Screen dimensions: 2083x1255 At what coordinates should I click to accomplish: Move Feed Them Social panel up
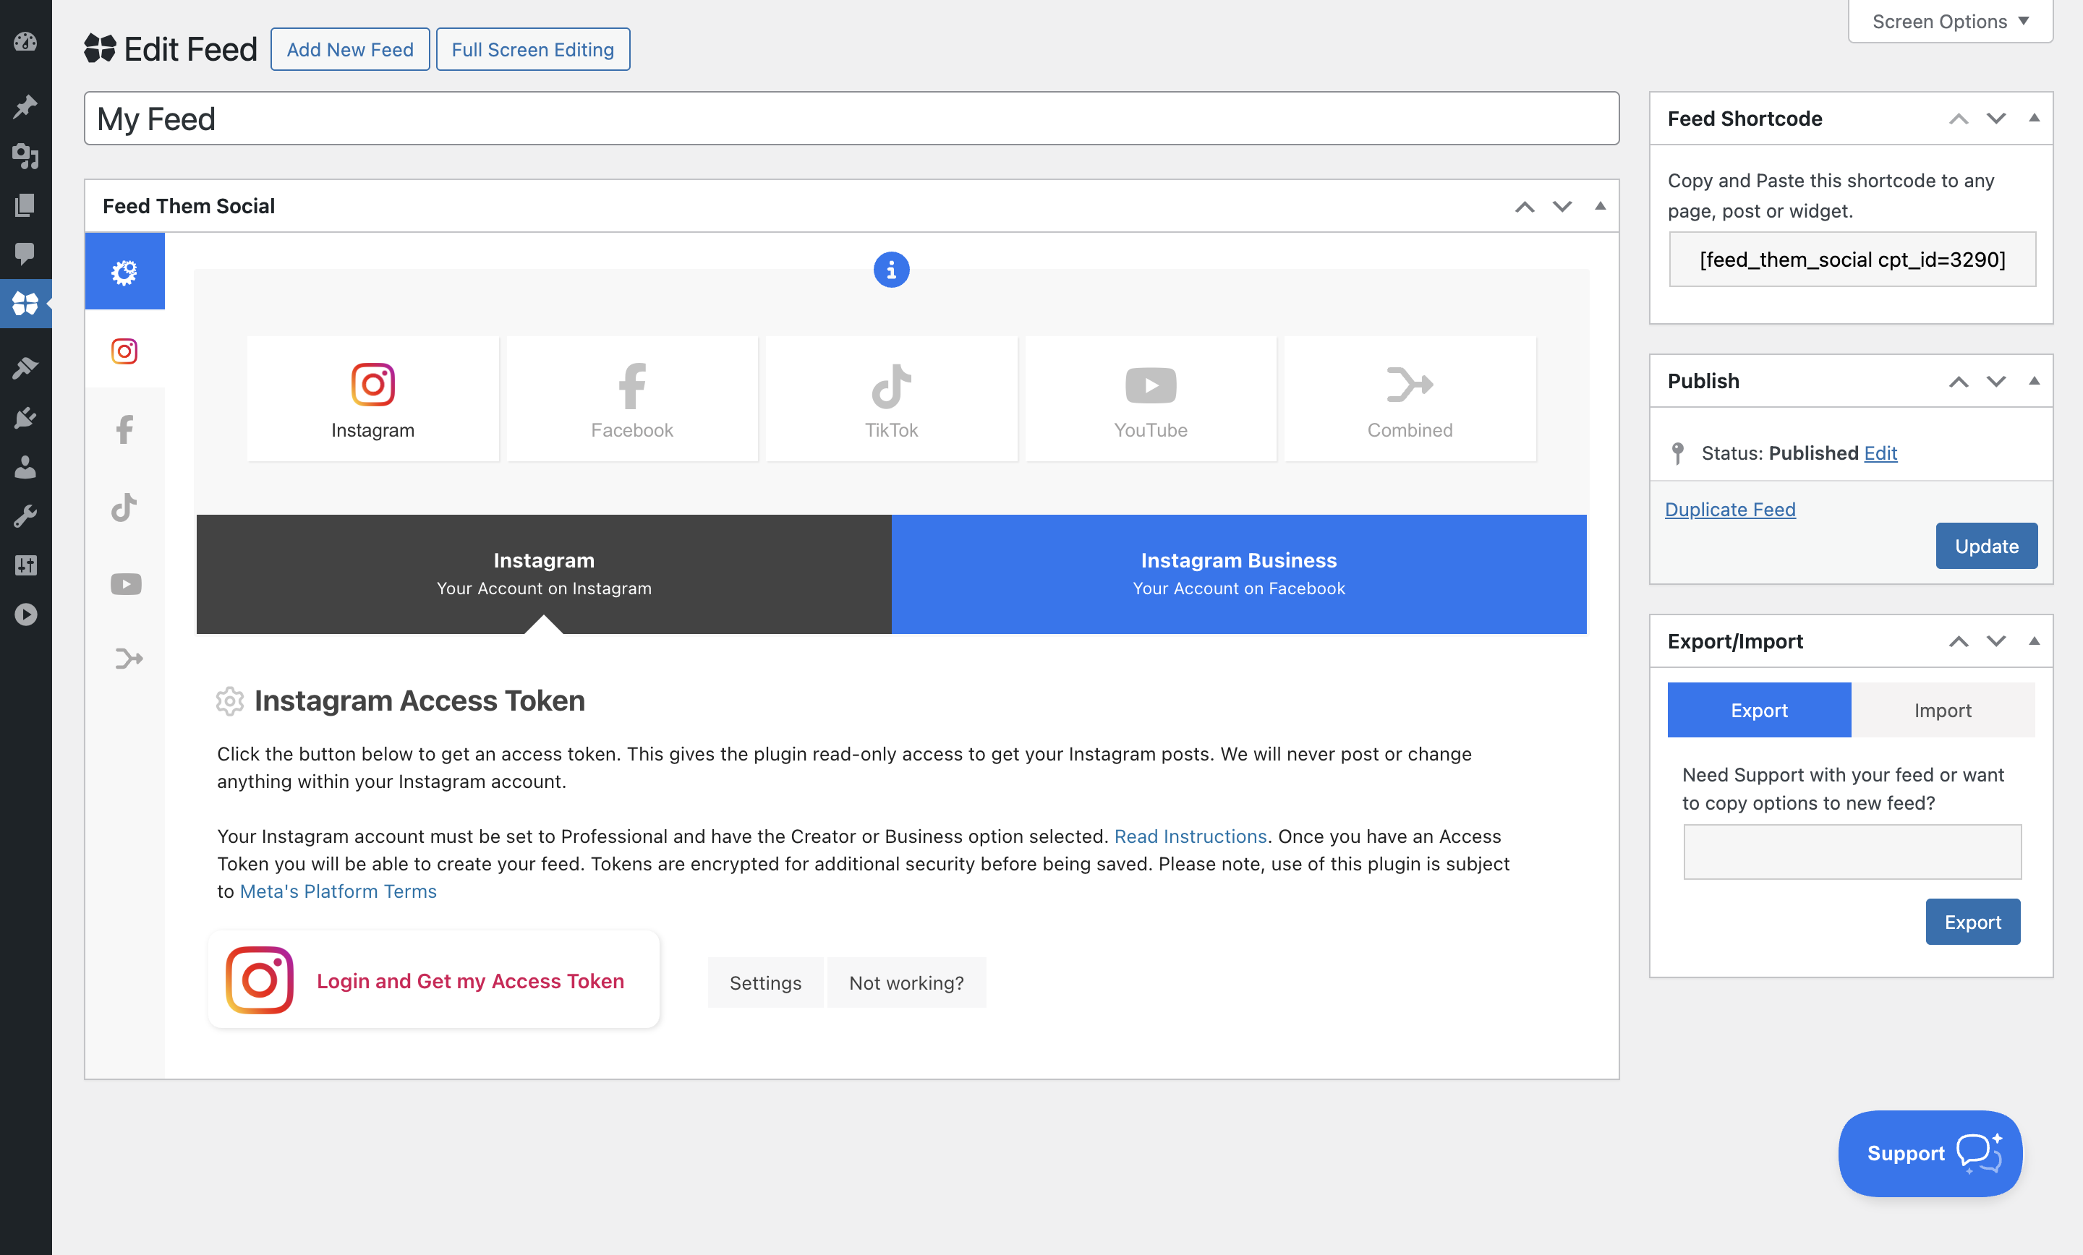[x=1524, y=206]
